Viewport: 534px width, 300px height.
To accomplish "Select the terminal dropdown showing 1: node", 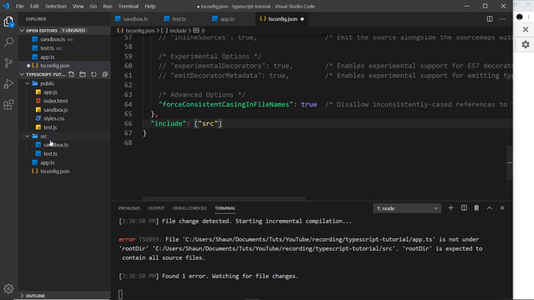I will coord(407,208).
